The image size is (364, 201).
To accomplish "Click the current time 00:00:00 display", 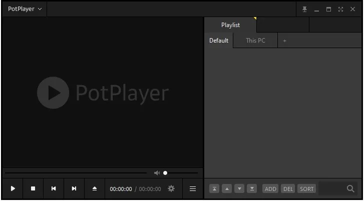I will [x=121, y=189].
